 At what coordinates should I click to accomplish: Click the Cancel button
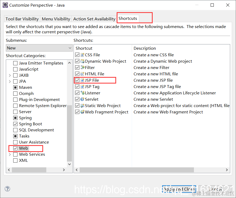215,189
